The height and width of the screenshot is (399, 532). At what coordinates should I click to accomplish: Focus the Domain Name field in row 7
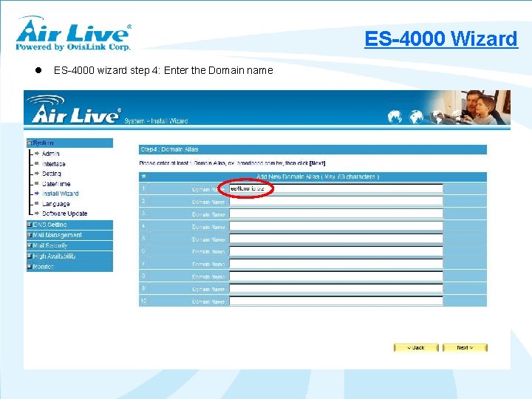pyautogui.click(x=336, y=264)
